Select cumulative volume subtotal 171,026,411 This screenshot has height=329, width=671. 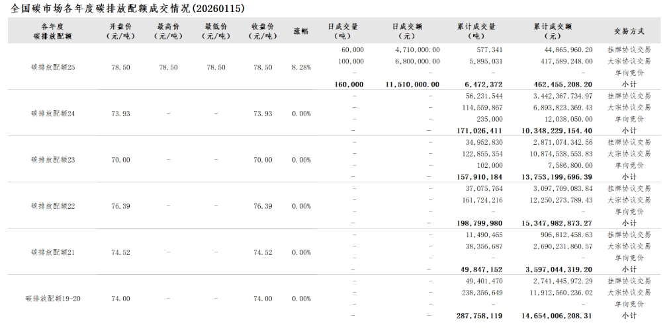coord(480,131)
